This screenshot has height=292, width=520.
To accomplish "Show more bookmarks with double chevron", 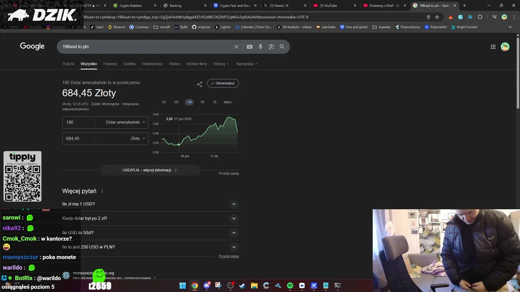I will coord(510,27).
